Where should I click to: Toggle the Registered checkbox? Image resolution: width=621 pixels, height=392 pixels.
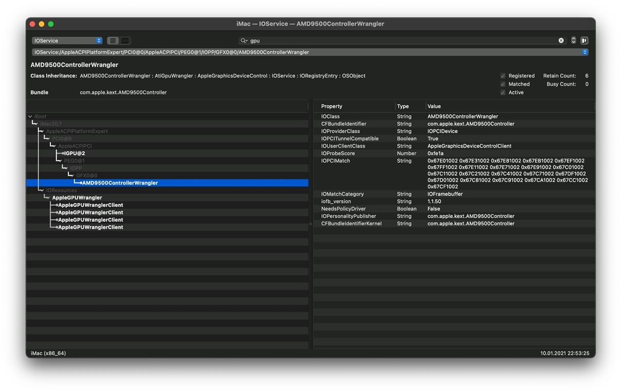pyautogui.click(x=503, y=76)
